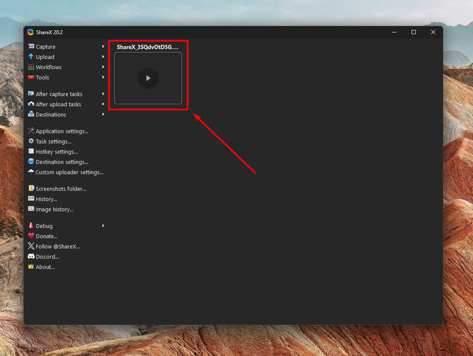Click the After upload tasks cloud icon
The image size is (473, 356).
pyautogui.click(x=31, y=104)
